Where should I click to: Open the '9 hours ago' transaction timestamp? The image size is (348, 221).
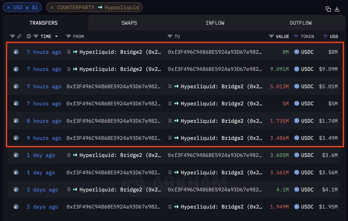click(44, 138)
